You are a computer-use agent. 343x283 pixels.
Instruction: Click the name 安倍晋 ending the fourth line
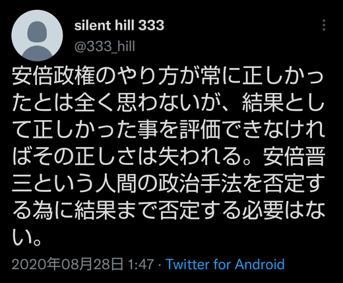click(294, 156)
